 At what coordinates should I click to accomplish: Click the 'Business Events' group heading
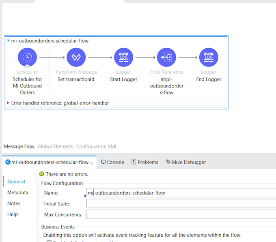(x=58, y=227)
